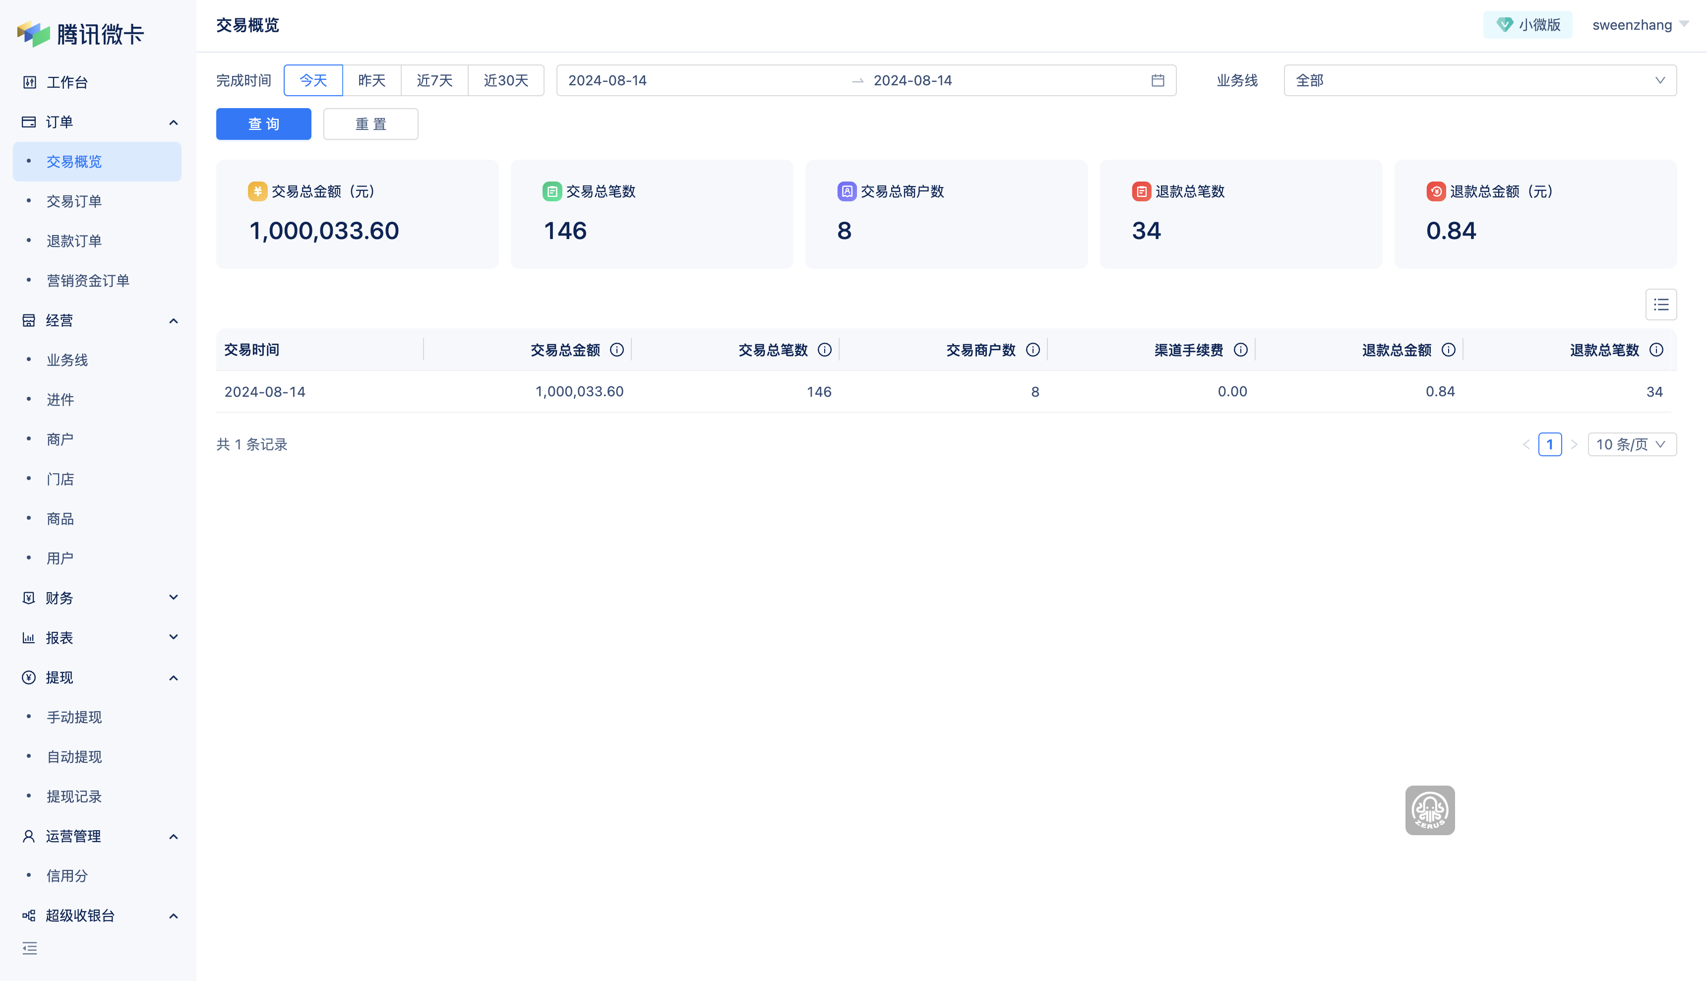Click the 小微版 diamond badge

tap(1527, 25)
